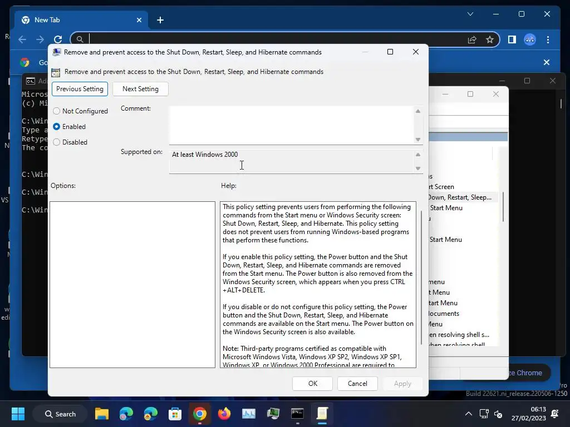Click taskbar Search box
Image resolution: width=570 pixels, height=427 pixels.
tap(60, 414)
